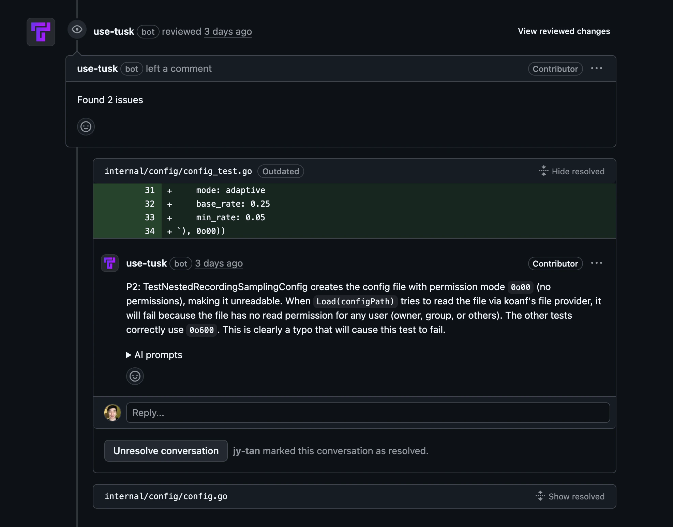Click the Outdated badge on config_test.go

click(281, 171)
